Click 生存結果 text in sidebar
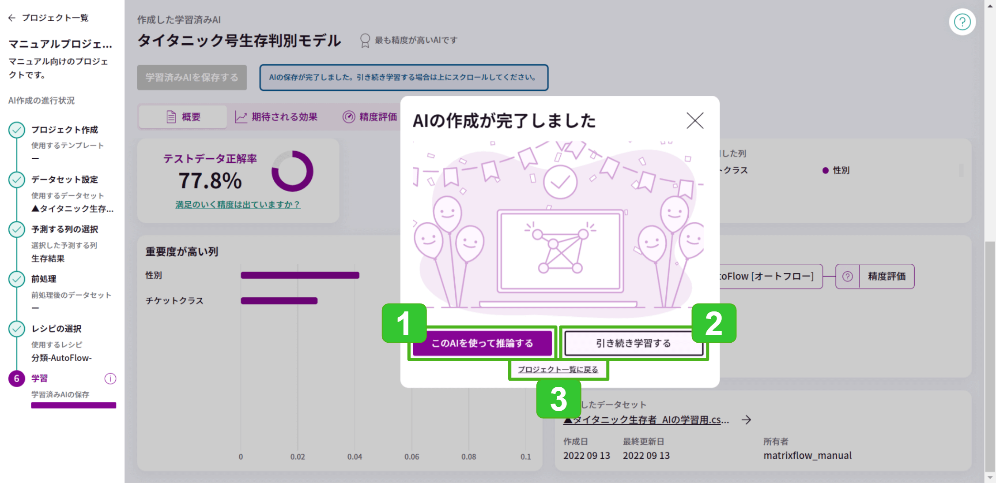996x483 pixels. tap(48, 258)
